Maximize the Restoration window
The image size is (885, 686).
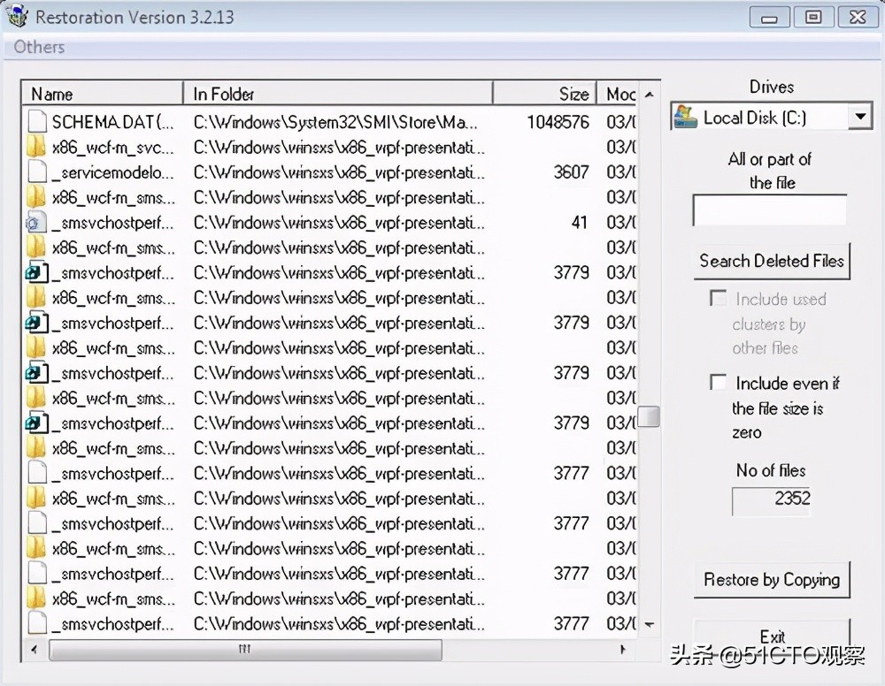tap(812, 18)
